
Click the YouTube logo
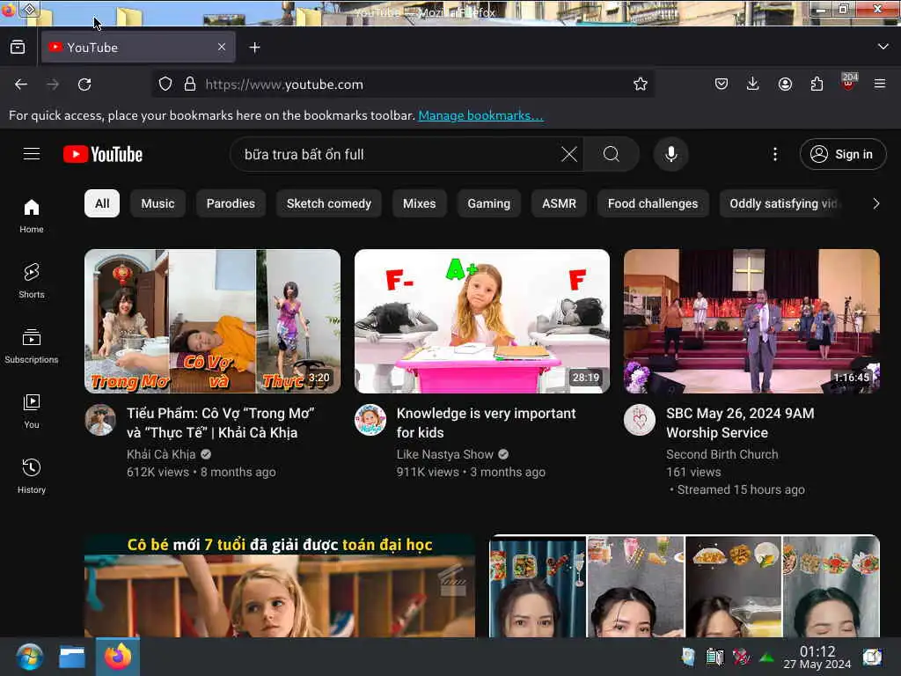click(x=103, y=154)
